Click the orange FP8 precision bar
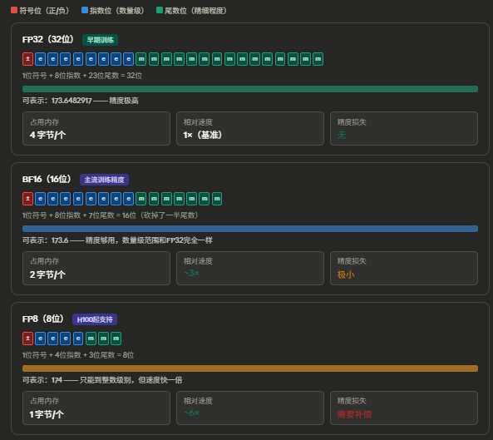This screenshot has width=493, height=440. [x=250, y=368]
